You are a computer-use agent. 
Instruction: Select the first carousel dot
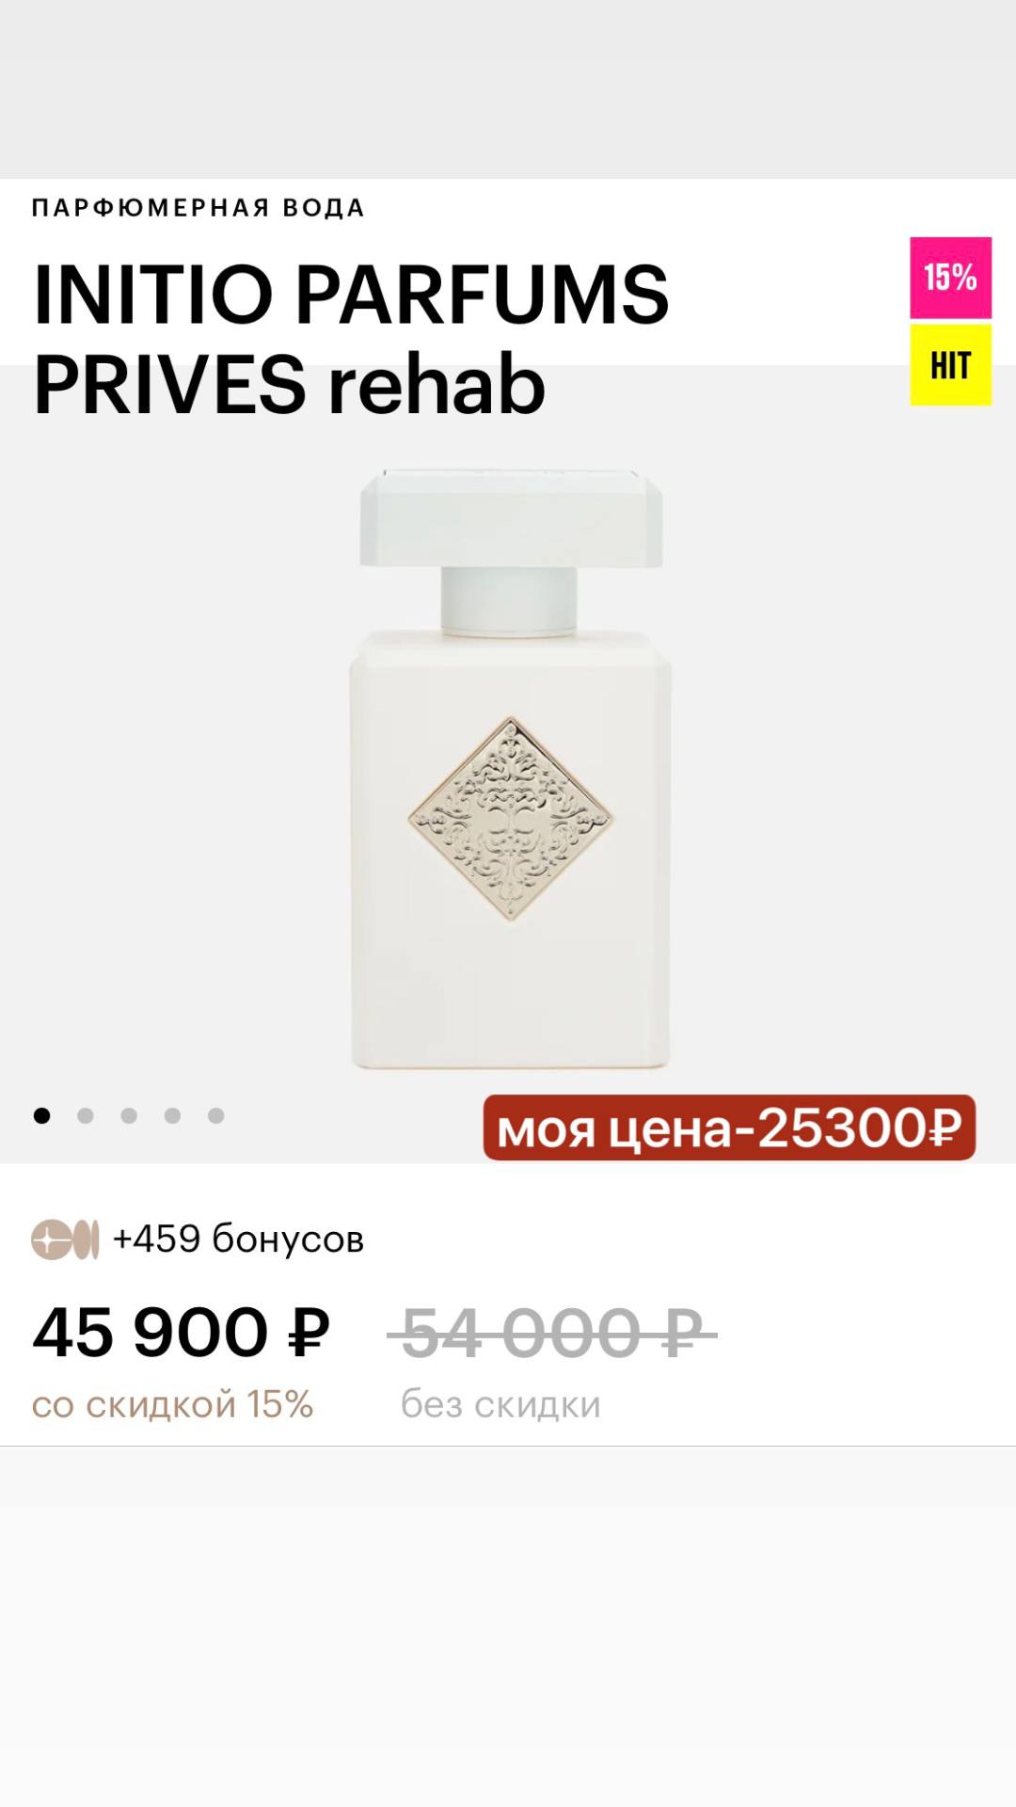[42, 1115]
